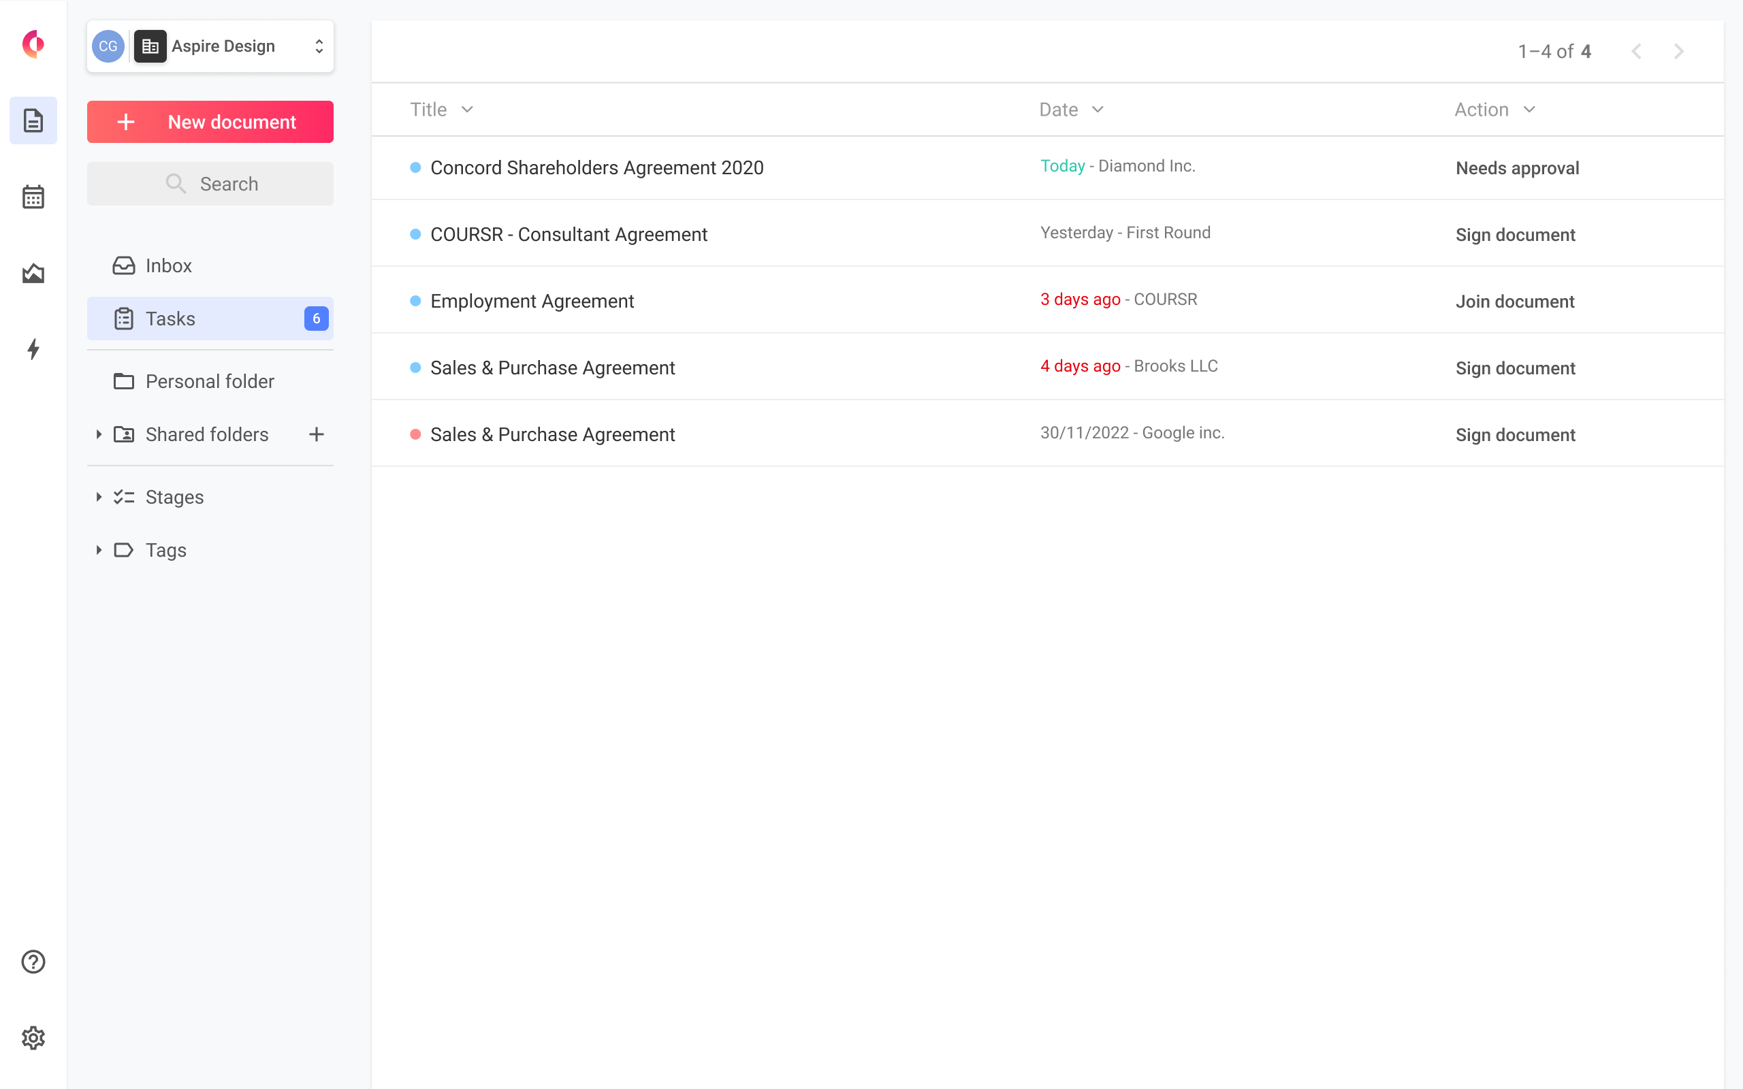Click the CG user avatar
This screenshot has width=1743, height=1089.
pos(108,46)
